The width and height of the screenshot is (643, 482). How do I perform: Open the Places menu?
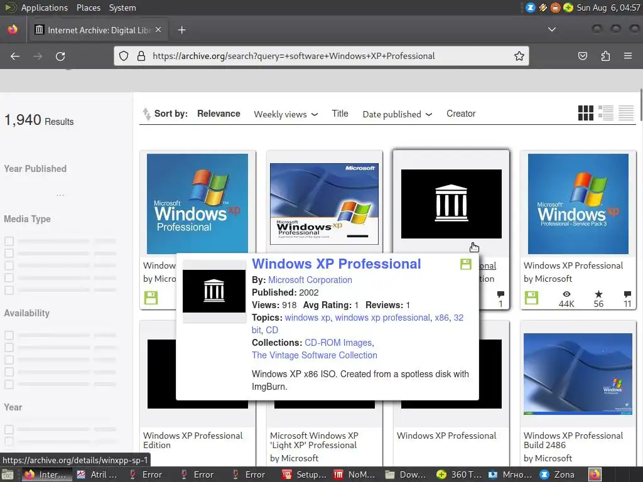pyautogui.click(x=89, y=8)
